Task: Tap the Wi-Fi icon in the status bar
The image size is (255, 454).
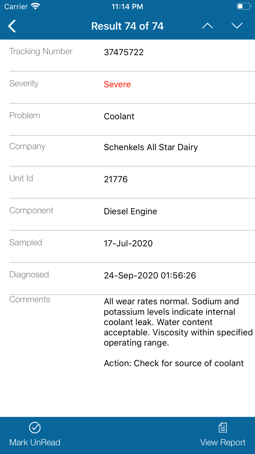Action: pos(35,6)
